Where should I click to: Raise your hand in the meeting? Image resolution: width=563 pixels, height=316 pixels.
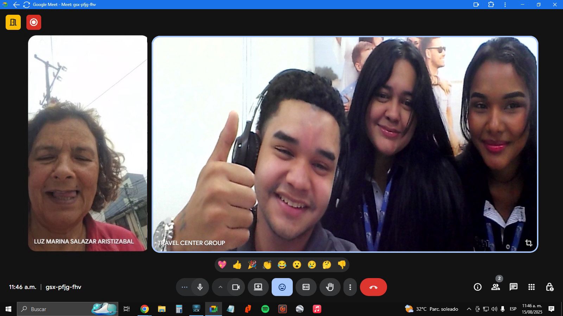[330, 287]
